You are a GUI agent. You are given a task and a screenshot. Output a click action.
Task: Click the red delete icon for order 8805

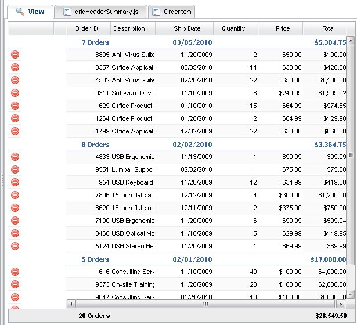[15, 55]
